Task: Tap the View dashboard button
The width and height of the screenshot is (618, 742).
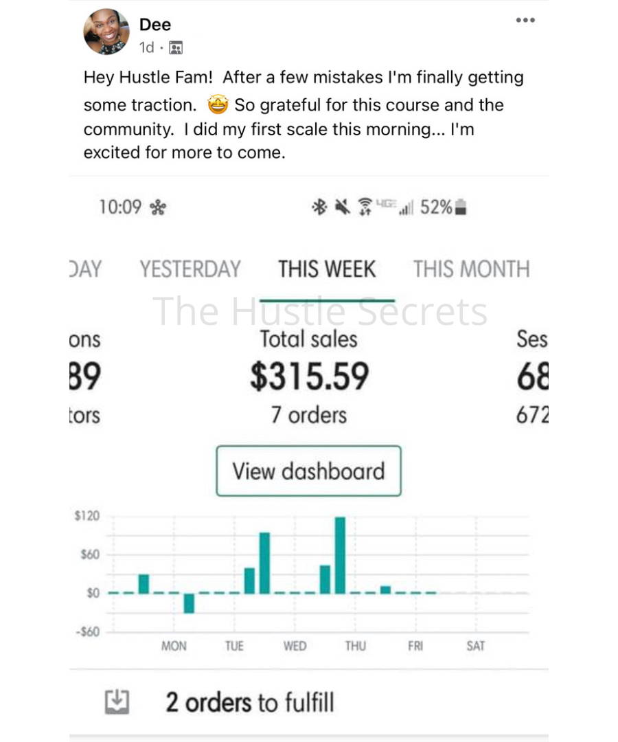Action: [309, 471]
